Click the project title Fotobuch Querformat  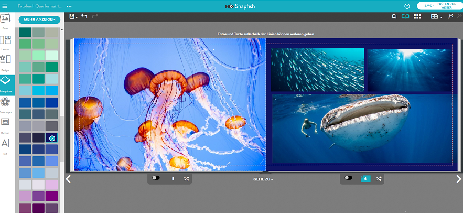pyautogui.click(x=39, y=6)
